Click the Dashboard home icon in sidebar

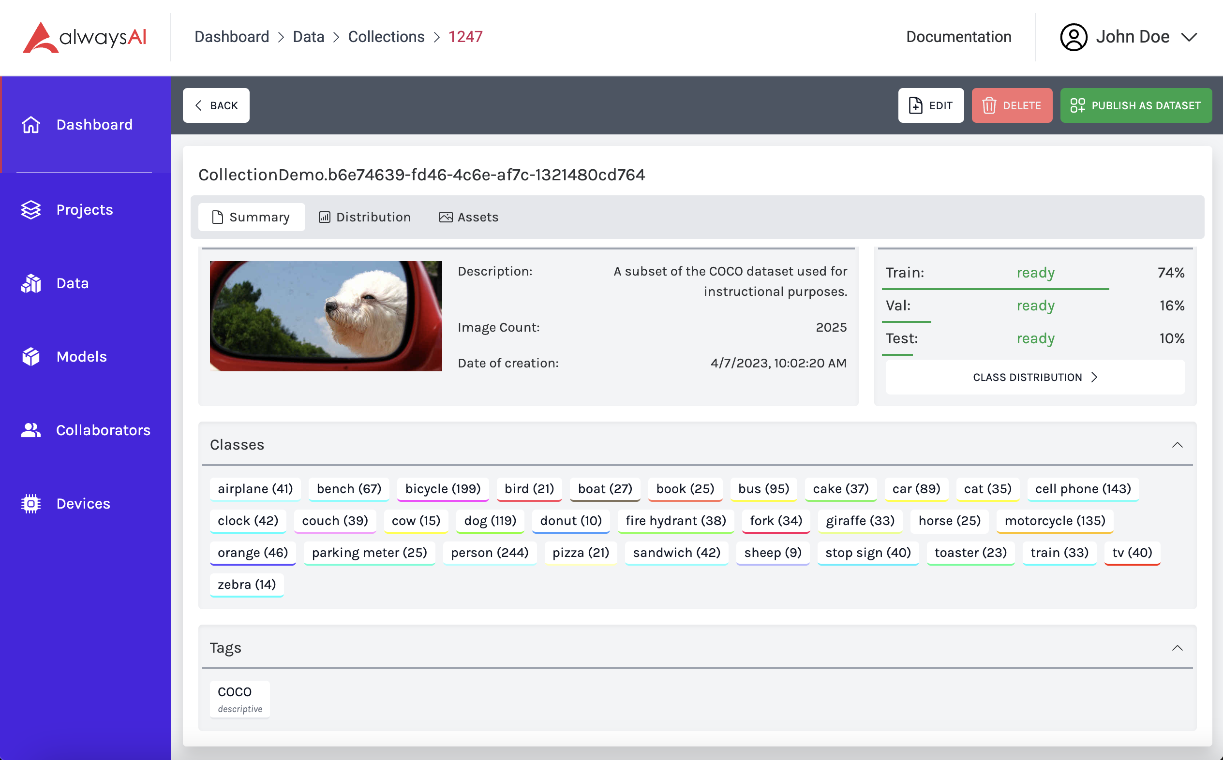pos(30,125)
